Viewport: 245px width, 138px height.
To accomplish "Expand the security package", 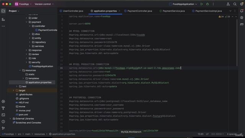I will (26, 62).
